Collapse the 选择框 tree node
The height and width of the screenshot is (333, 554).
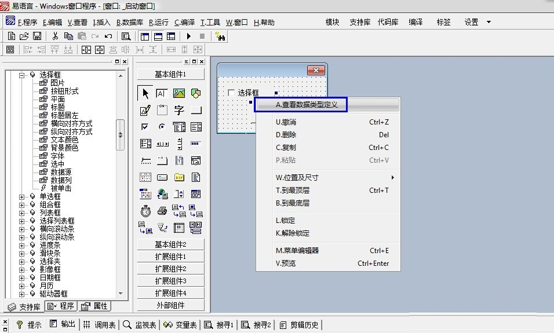point(22,75)
